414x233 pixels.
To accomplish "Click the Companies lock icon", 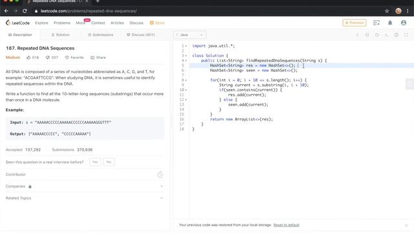I will [x=30, y=186].
